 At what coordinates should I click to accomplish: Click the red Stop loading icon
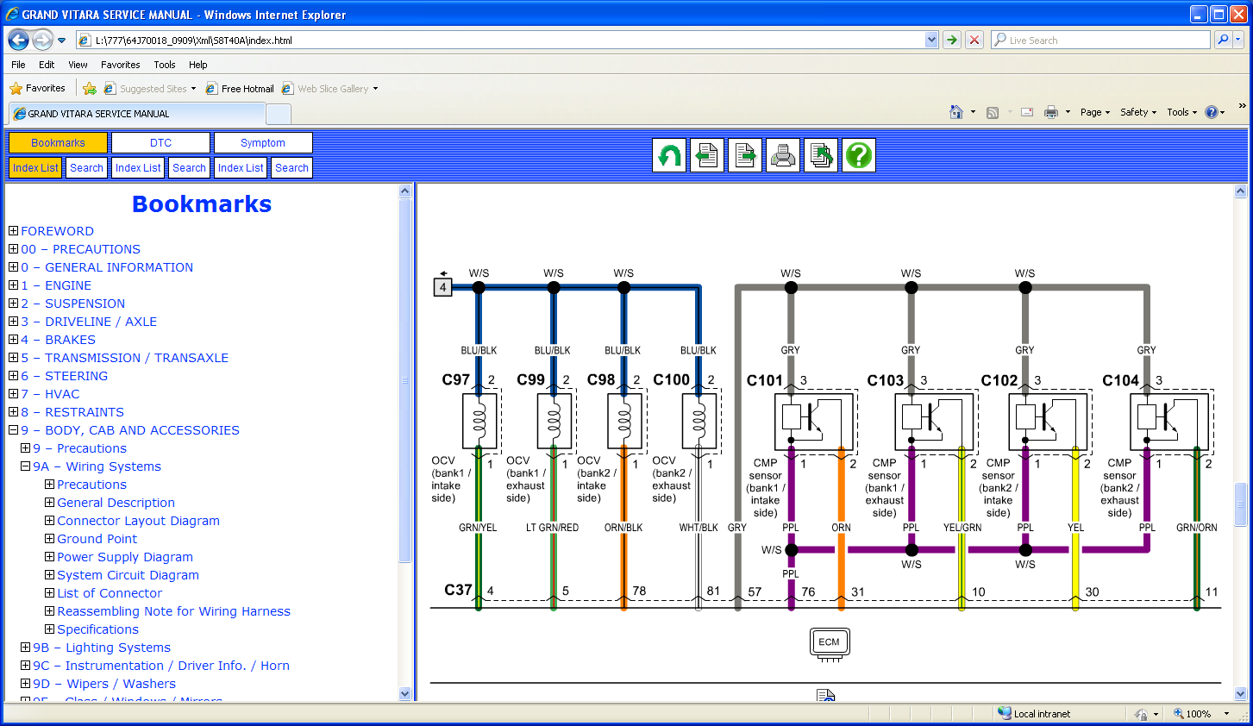click(x=974, y=40)
